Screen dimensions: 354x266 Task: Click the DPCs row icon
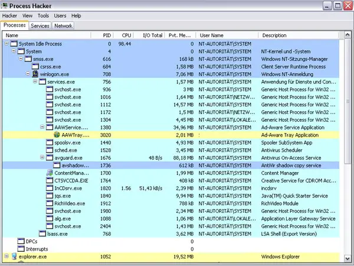click(21, 241)
